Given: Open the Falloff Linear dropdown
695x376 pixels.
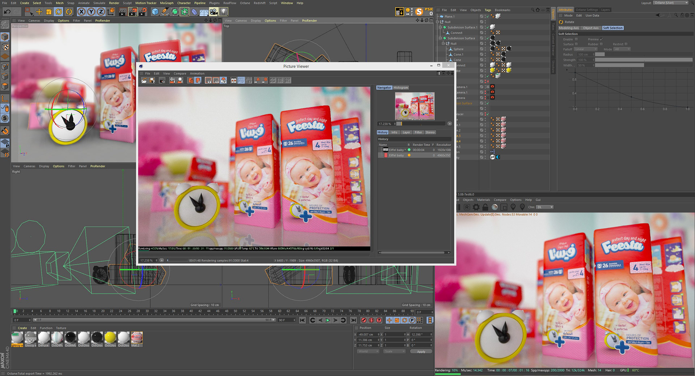Looking at the screenshot, I should pyautogui.click(x=586, y=49).
